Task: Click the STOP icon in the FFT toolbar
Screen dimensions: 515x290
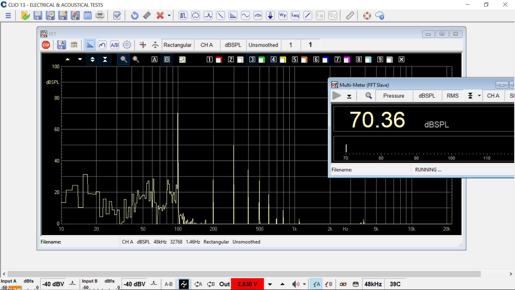Action: [46, 45]
